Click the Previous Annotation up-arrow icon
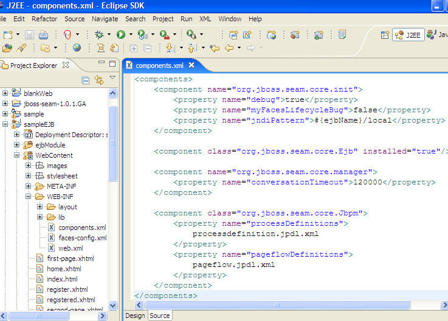 193,48
